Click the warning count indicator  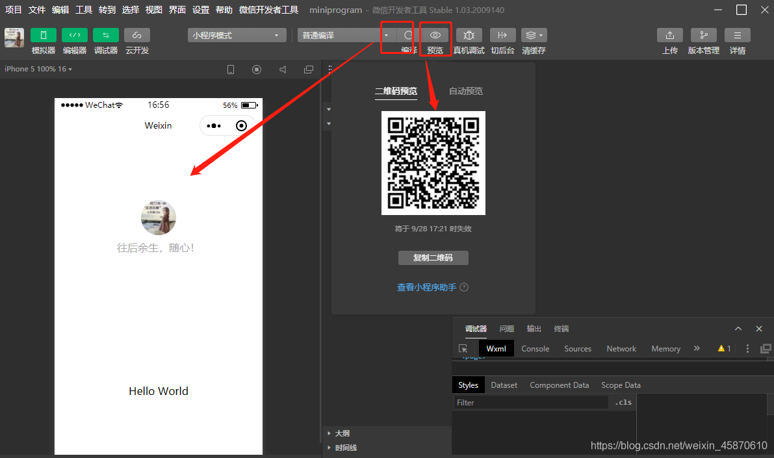[x=724, y=348]
